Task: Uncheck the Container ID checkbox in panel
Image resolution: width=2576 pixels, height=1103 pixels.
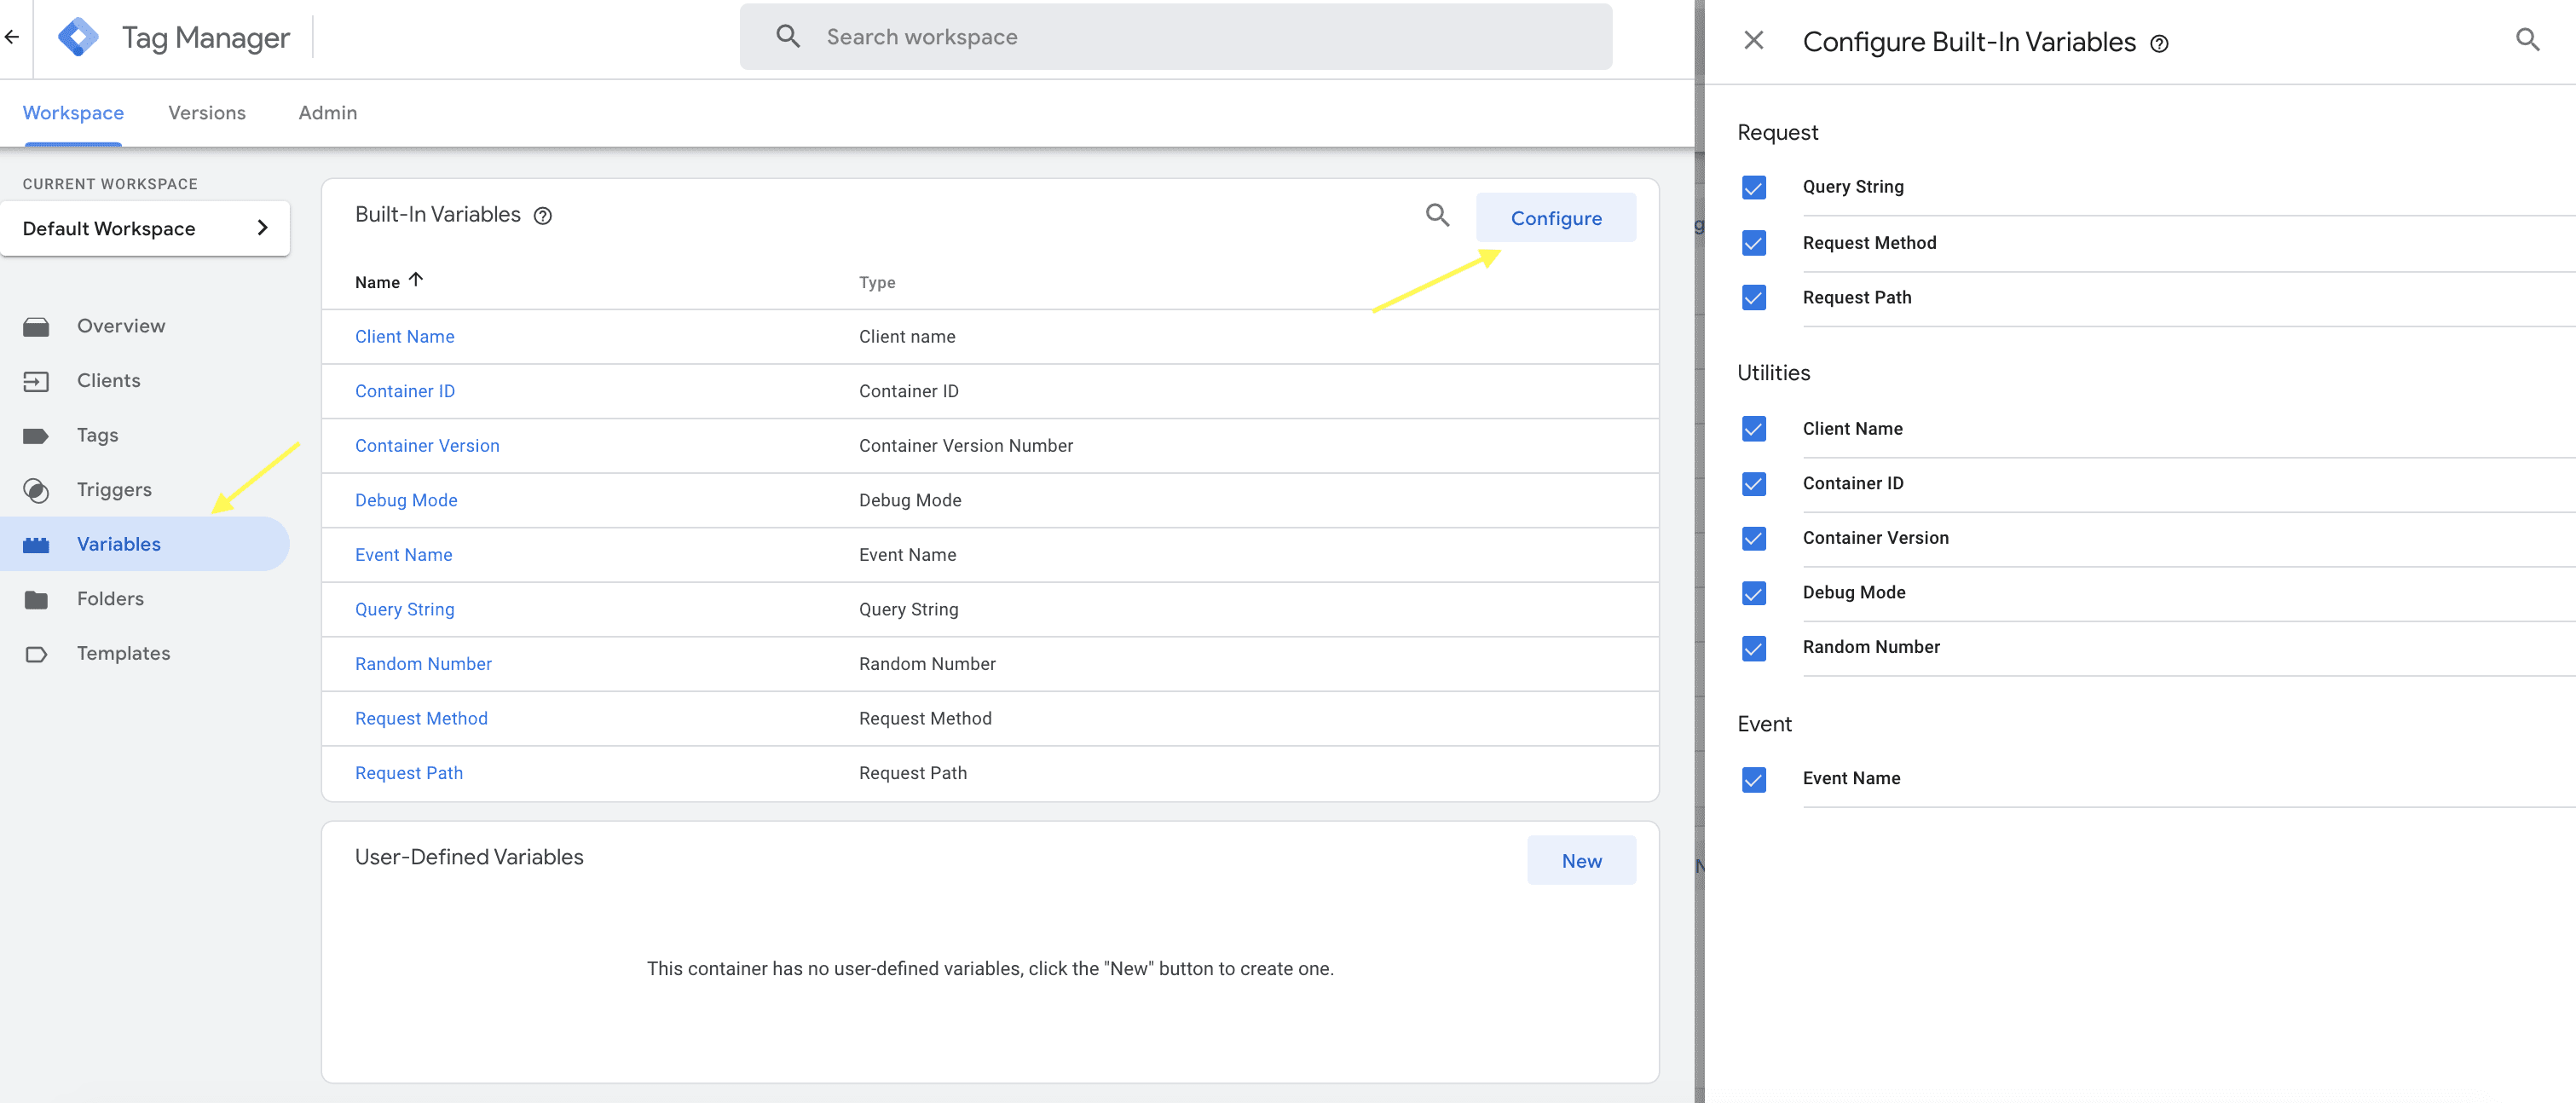Action: [x=1753, y=484]
